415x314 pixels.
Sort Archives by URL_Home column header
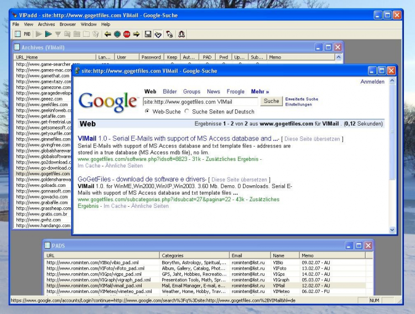55,57
